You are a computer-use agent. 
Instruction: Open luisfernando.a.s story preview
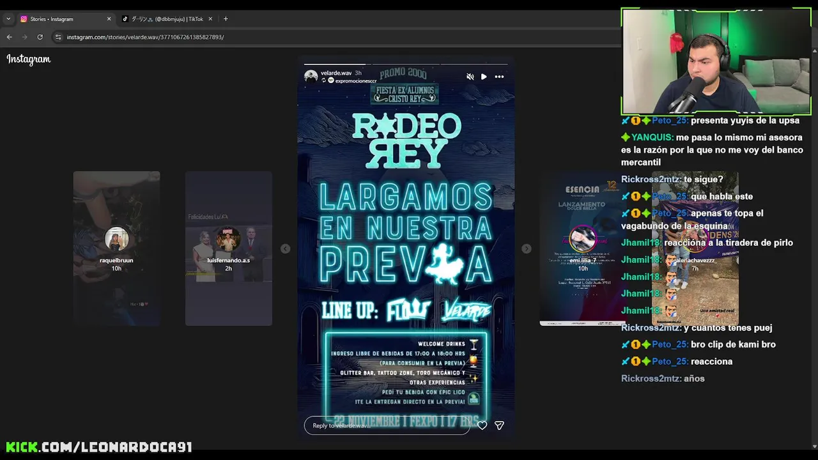(228, 249)
